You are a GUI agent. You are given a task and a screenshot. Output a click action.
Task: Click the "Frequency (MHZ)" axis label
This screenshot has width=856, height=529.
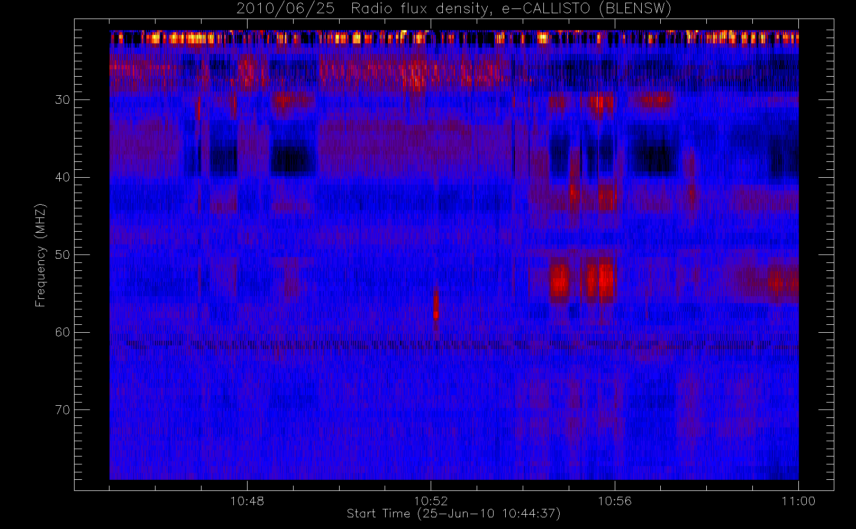(x=41, y=255)
